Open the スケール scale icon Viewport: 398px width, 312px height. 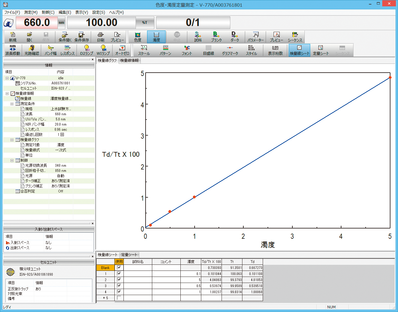coord(144,50)
